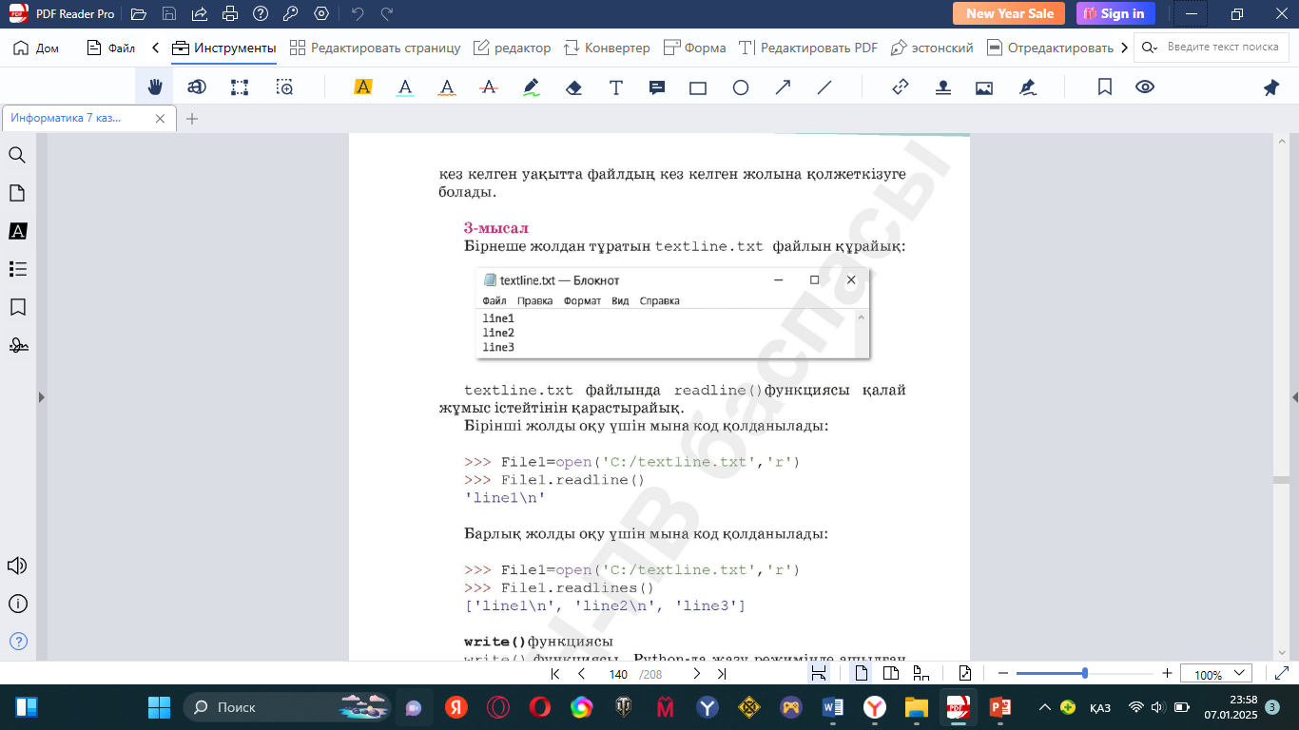This screenshot has height=730, width=1299.
Task: Add a note comment annotation
Action: pyautogui.click(x=656, y=87)
